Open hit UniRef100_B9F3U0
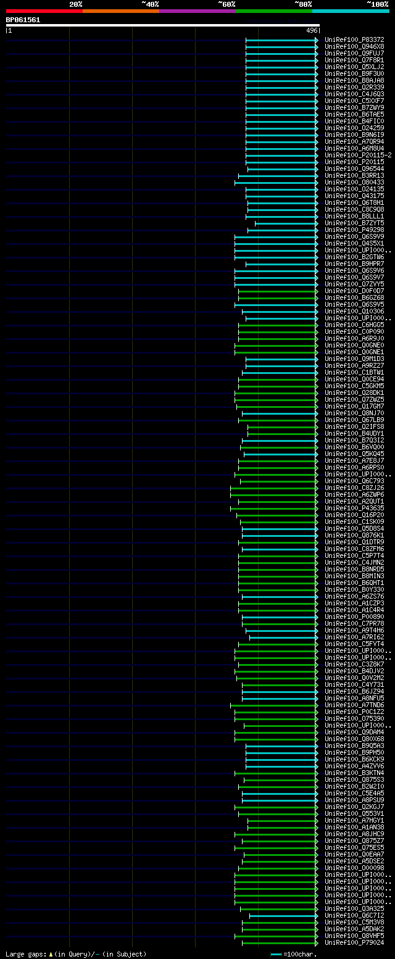Viewport: 395px width, 959px height. click(x=354, y=74)
